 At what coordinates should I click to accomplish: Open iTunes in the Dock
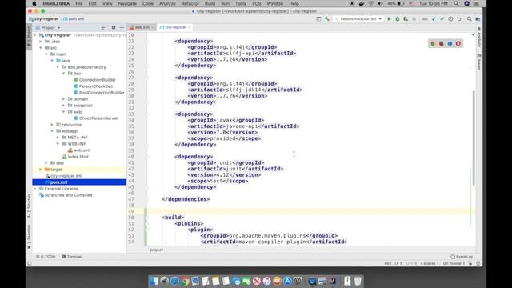[266, 281]
